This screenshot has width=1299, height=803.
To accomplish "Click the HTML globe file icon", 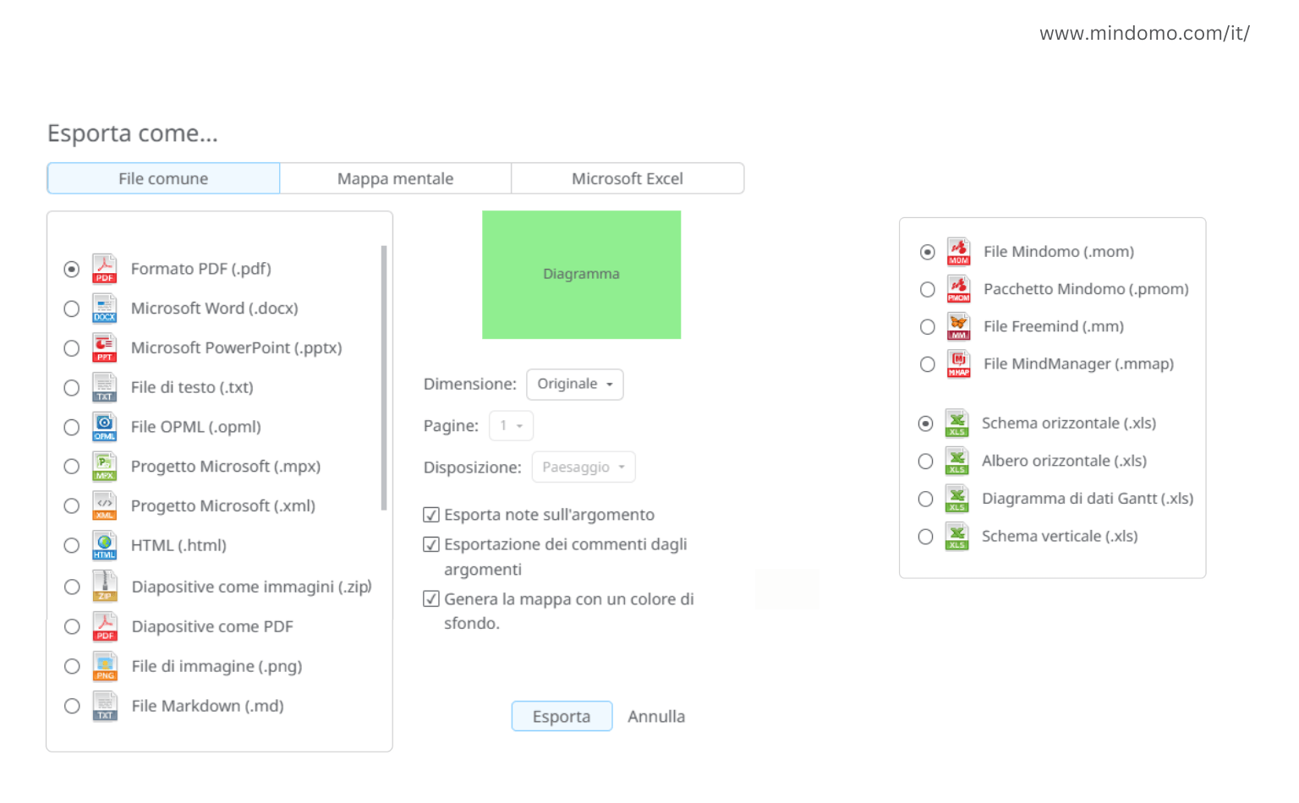I will coord(104,546).
